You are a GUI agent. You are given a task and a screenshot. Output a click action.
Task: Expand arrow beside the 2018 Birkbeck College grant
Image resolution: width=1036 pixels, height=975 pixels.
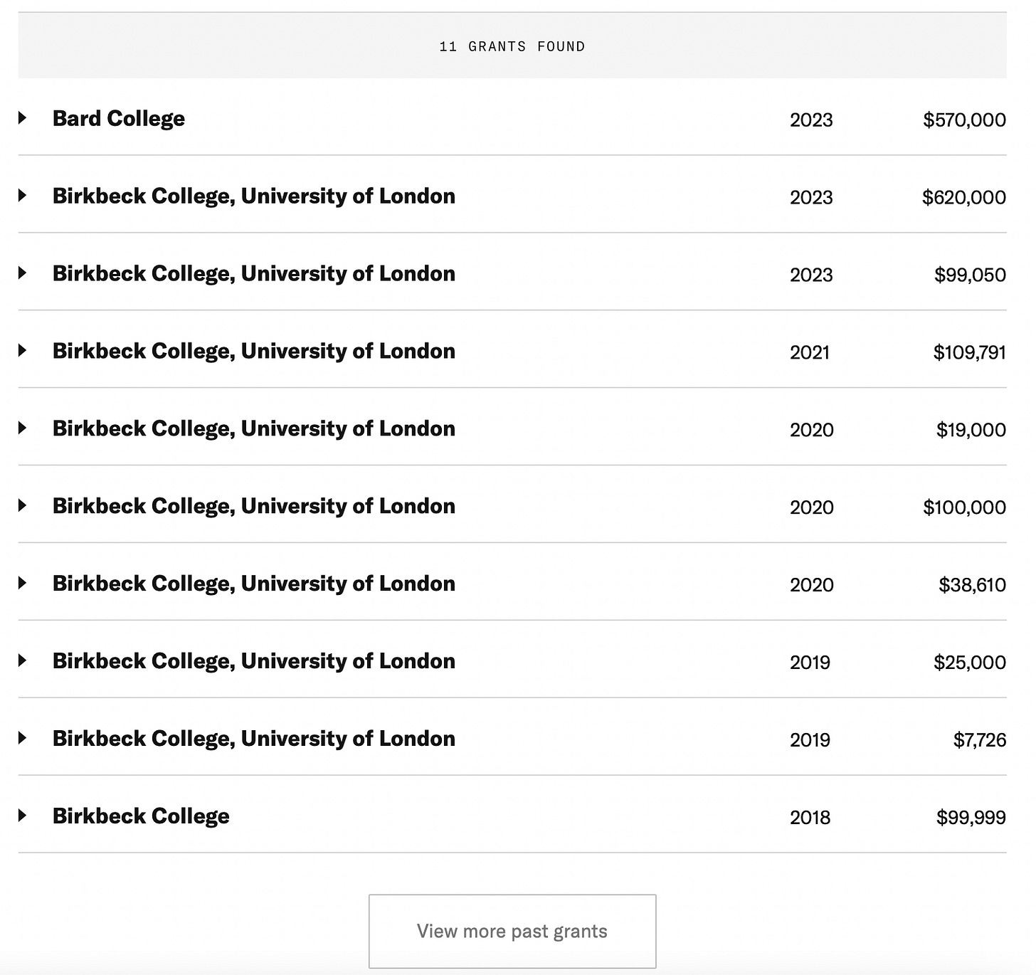tap(23, 816)
